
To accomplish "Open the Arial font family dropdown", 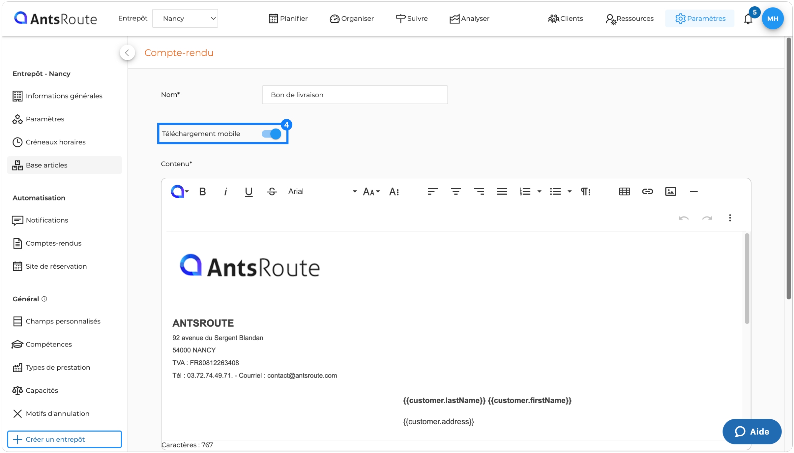I will pyautogui.click(x=322, y=192).
